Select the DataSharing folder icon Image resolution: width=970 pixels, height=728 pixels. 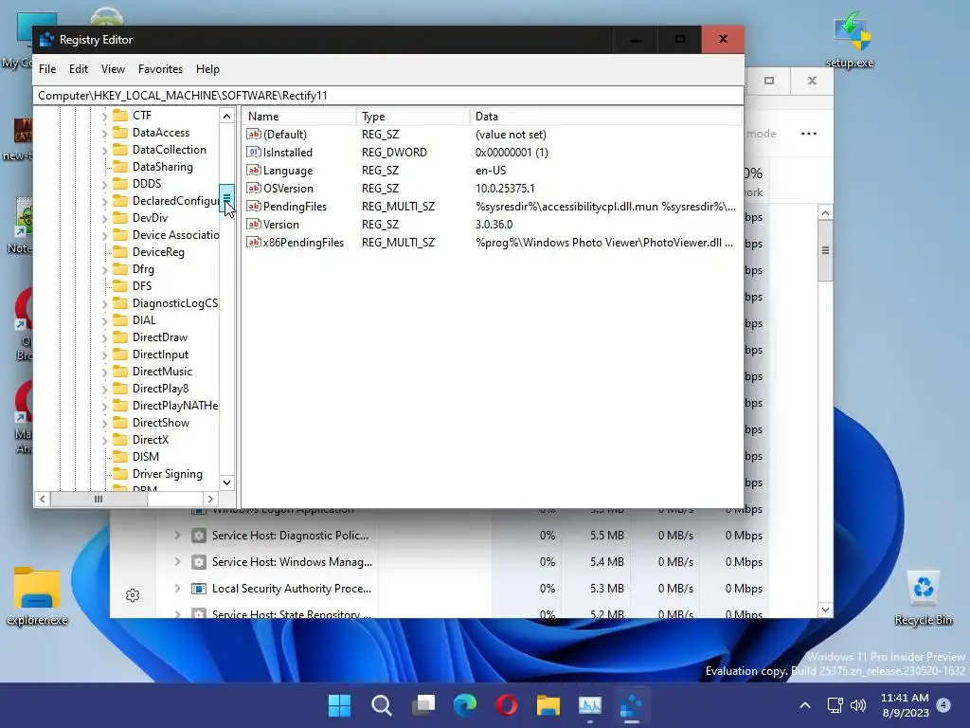[120, 167]
